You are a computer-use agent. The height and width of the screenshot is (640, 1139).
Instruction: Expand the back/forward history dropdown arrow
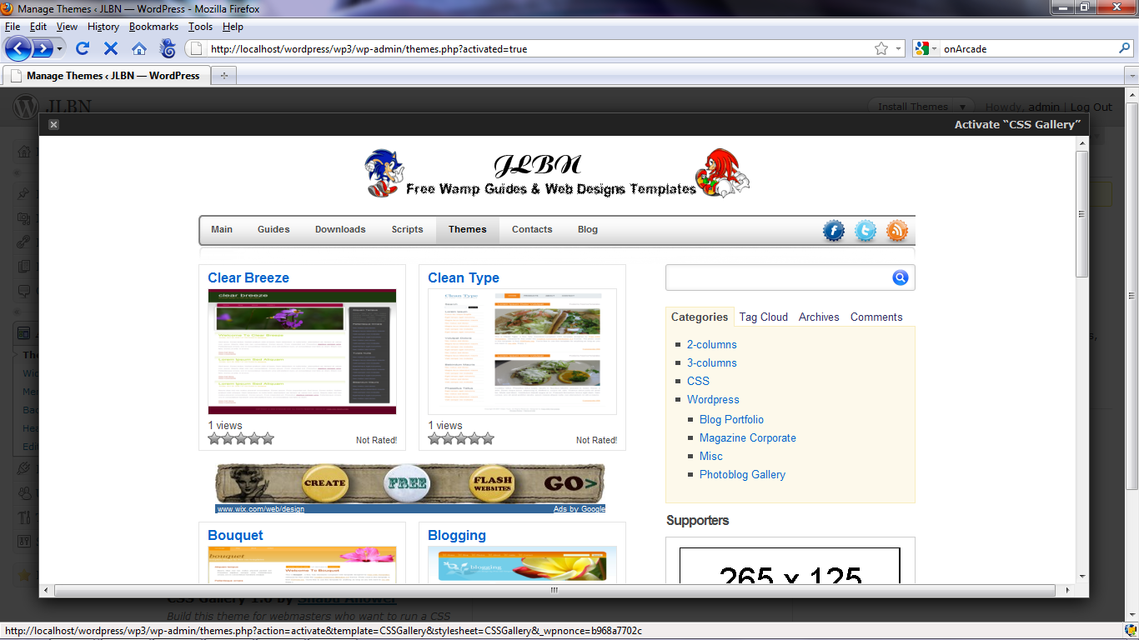tap(60, 49)
